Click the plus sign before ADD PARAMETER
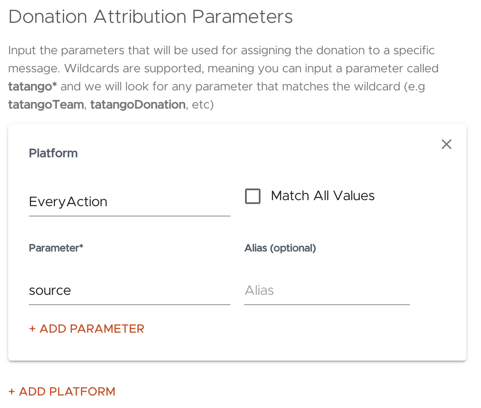Viewport: 481px width, 408px height. (32, 329)
